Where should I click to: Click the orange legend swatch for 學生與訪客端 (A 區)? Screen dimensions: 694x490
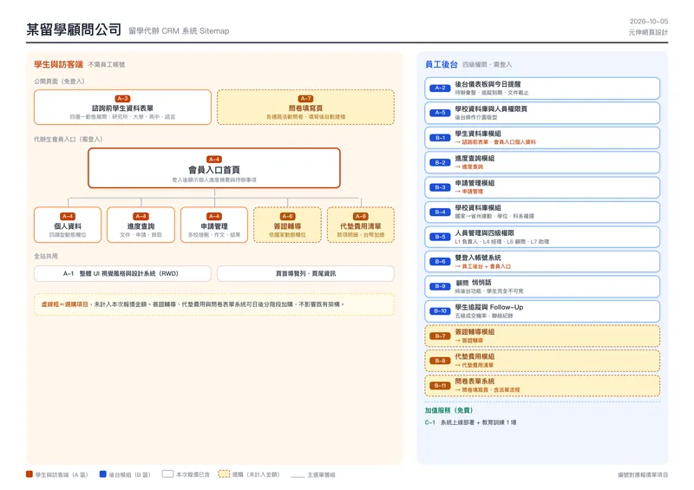(x=29, y=474)
